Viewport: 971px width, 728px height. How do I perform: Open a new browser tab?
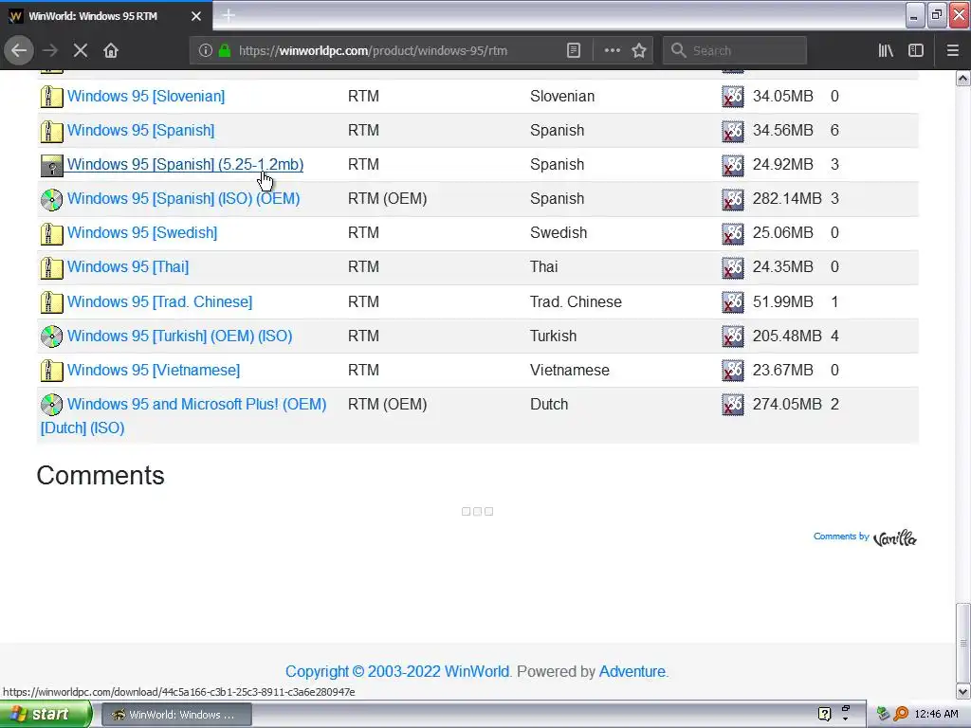tap(228, 15)
